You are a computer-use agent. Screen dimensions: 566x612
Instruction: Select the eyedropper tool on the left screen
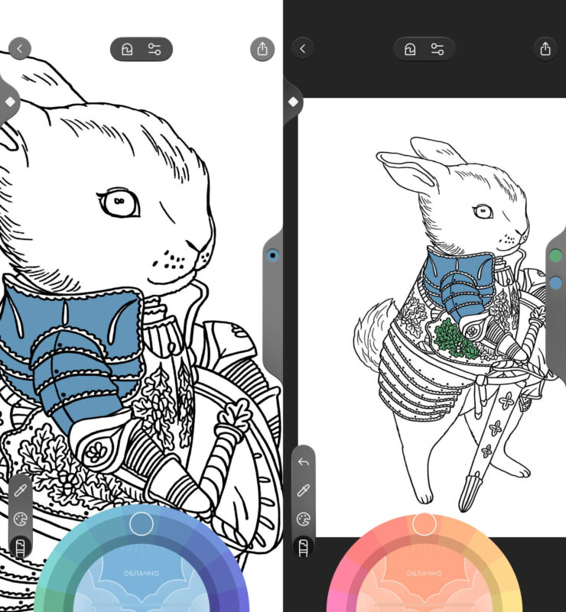point(21,490)
